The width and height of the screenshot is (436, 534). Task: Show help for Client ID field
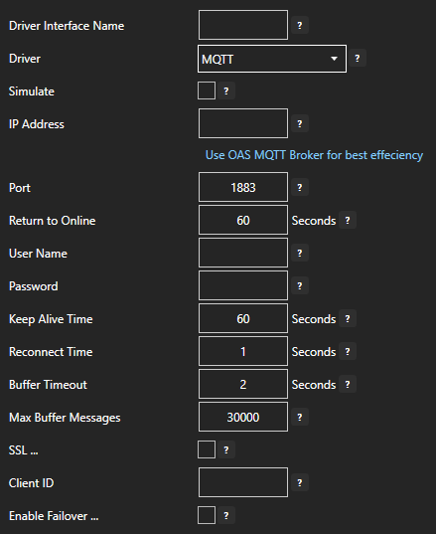tap(300, 482)
